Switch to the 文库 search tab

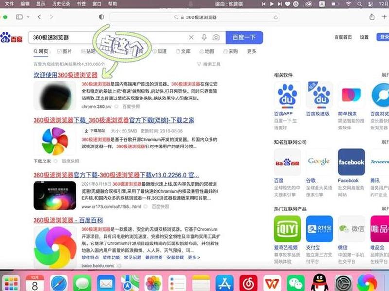pos(183,51)
